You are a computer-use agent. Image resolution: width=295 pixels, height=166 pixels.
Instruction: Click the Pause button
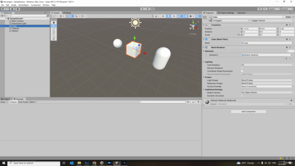147,9
